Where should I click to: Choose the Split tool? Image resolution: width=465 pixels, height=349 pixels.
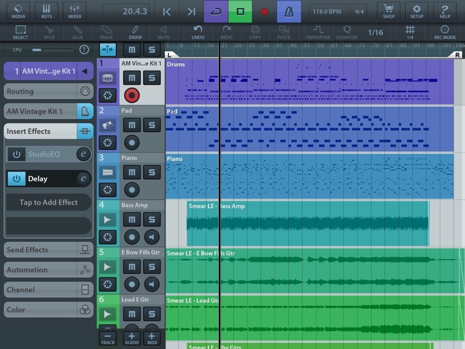[x=49, y=32]
